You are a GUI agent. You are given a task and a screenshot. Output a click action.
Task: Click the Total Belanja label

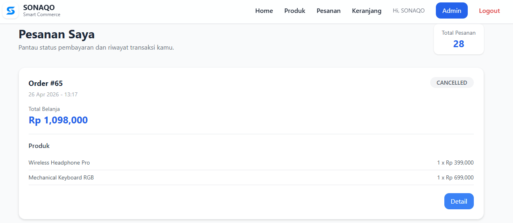tap(44, 109)
